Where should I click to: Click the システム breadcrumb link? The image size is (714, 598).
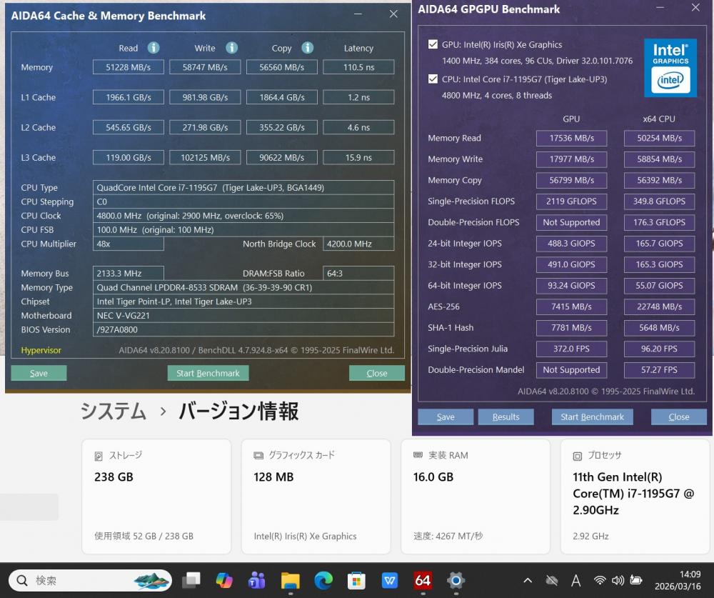click(x=113, y=411)
